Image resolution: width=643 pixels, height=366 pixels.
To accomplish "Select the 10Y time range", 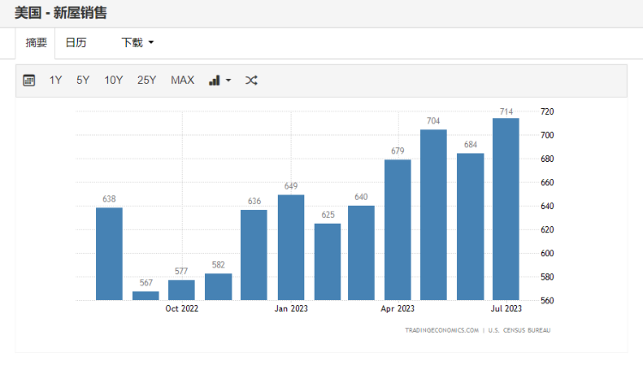I will [x=113, y=81].
